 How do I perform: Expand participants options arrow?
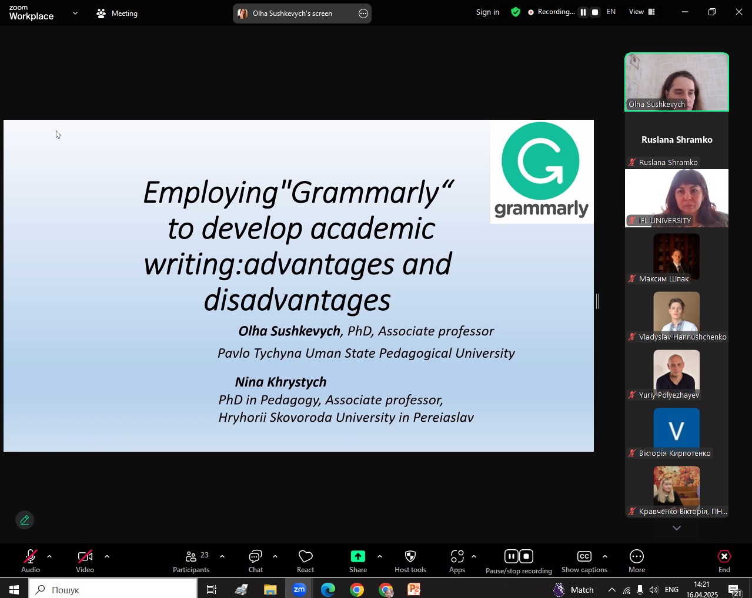pos(222,556)
